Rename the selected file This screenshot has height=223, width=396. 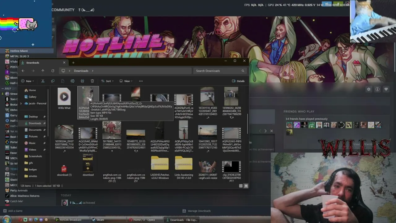[x=72, y=81]
